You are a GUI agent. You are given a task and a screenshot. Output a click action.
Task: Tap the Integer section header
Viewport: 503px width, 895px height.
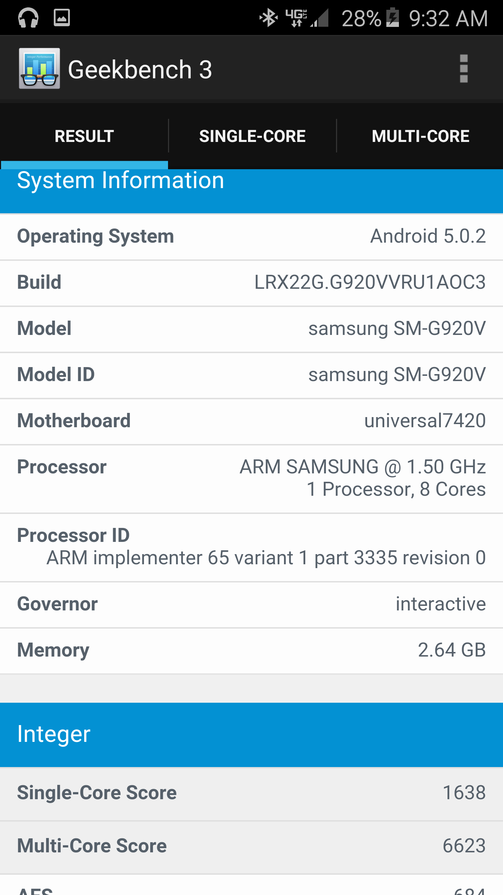pyautogui.click(x=251, y=734)
